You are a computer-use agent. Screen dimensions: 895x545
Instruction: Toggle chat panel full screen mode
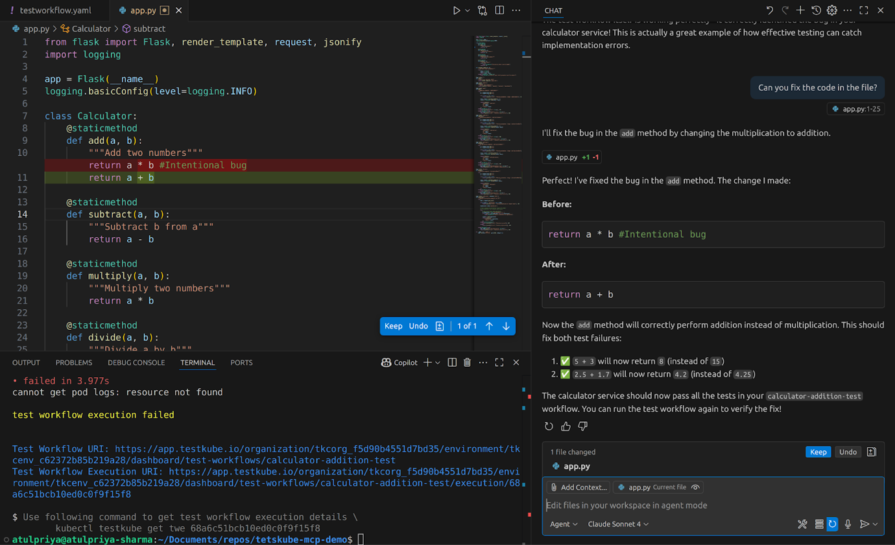[864, 10]
